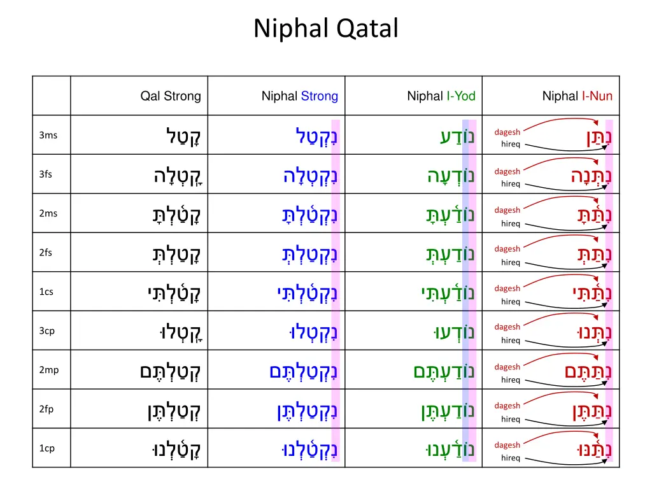Click the 3cp row label
The image size is (652, 489).
pyautogui.click(x=47, y=331)
